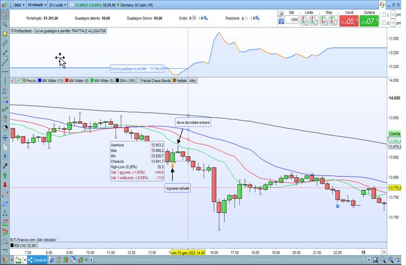Select the four-arrow move tool in left toolbar

point(5,138)
